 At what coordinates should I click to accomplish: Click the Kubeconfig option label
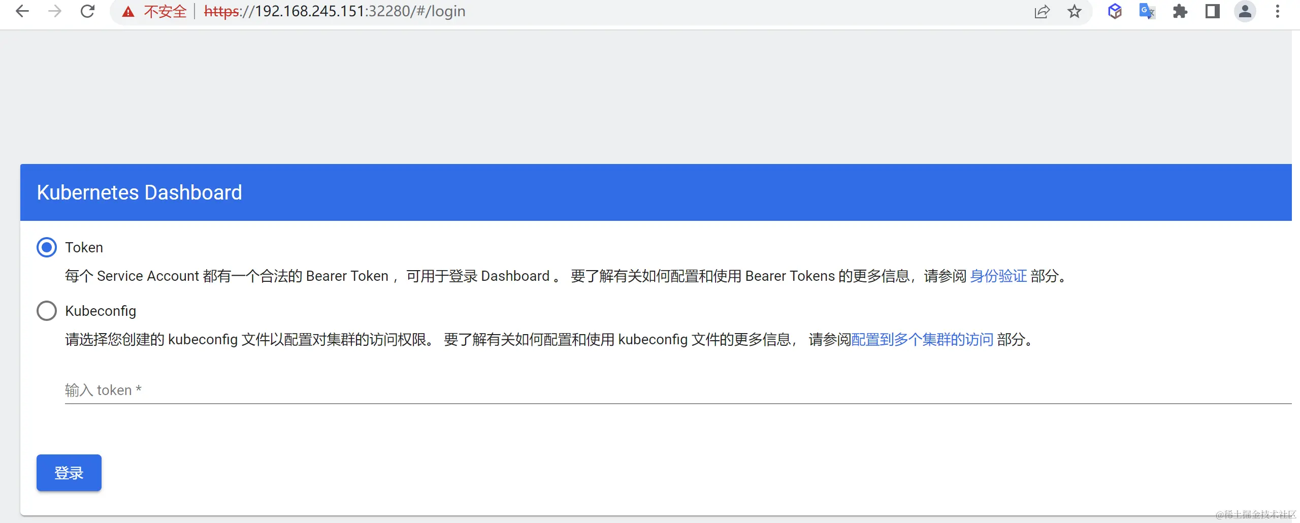[101, 311]
